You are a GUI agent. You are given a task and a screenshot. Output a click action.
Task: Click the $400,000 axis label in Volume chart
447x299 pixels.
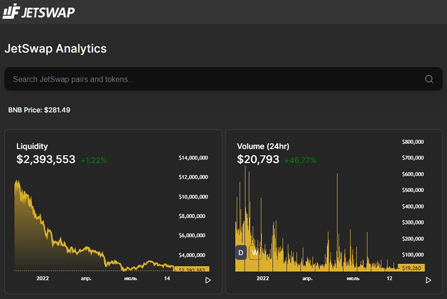click(413, 206)
